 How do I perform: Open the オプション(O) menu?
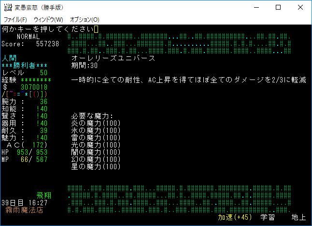click(x=85, y=19)
